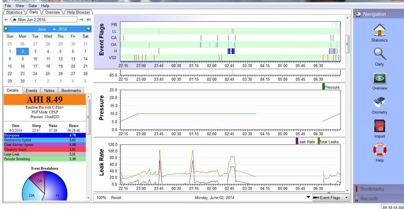Expand the Records section in Navigation

pyautogui.click(x=378, y=198)
